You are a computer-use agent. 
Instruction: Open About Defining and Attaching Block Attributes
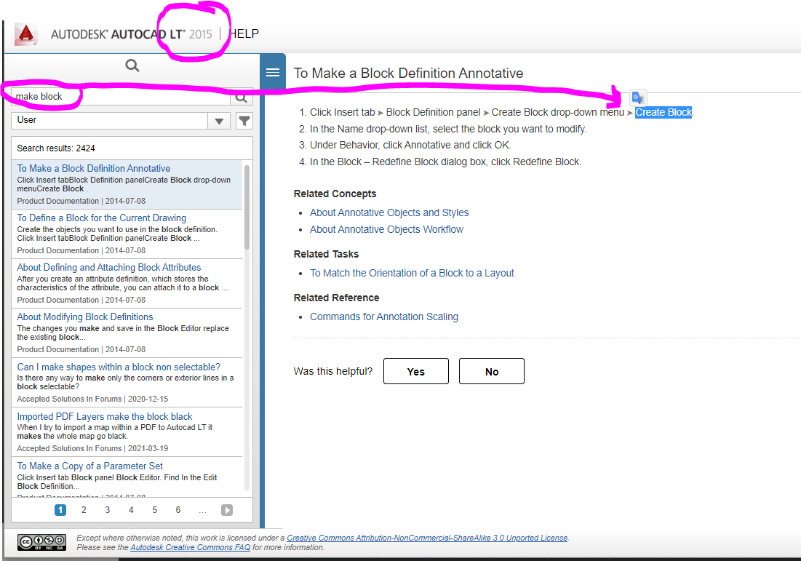(x=109, y=267)
